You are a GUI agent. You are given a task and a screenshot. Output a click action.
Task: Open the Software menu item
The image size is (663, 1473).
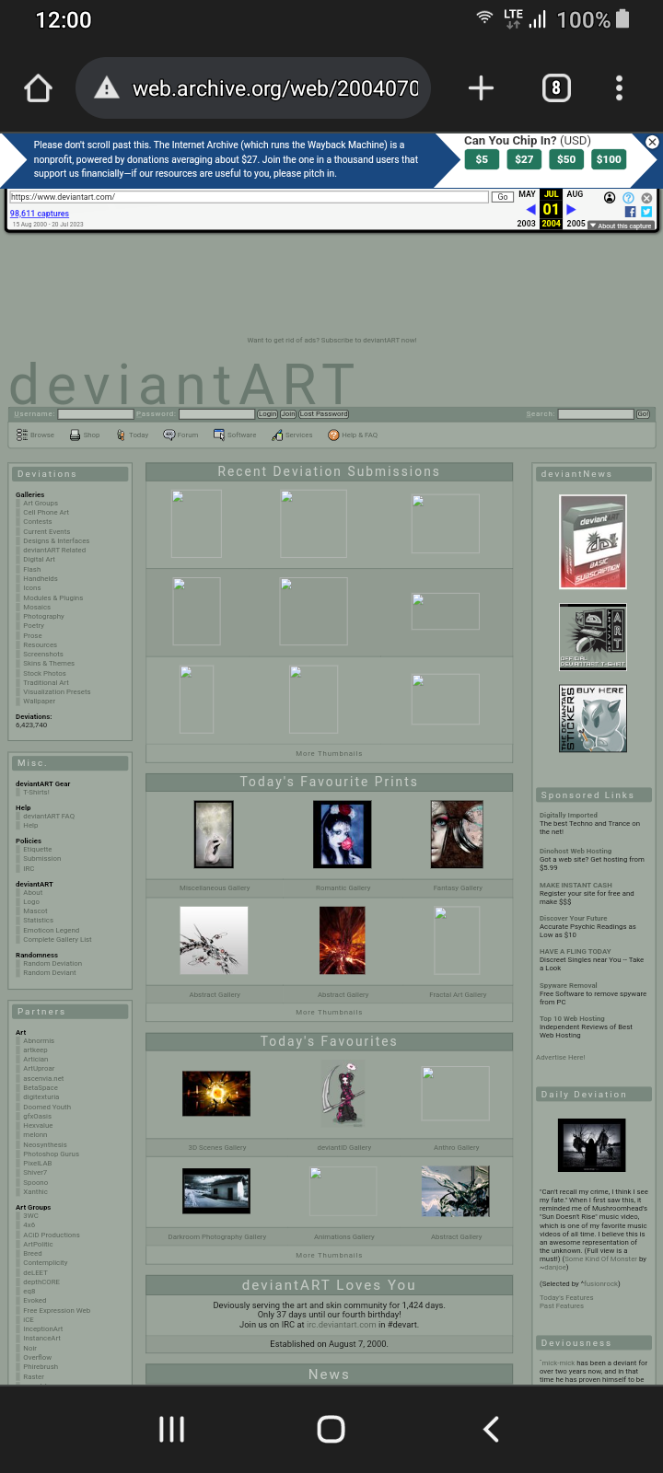(235, 435)
